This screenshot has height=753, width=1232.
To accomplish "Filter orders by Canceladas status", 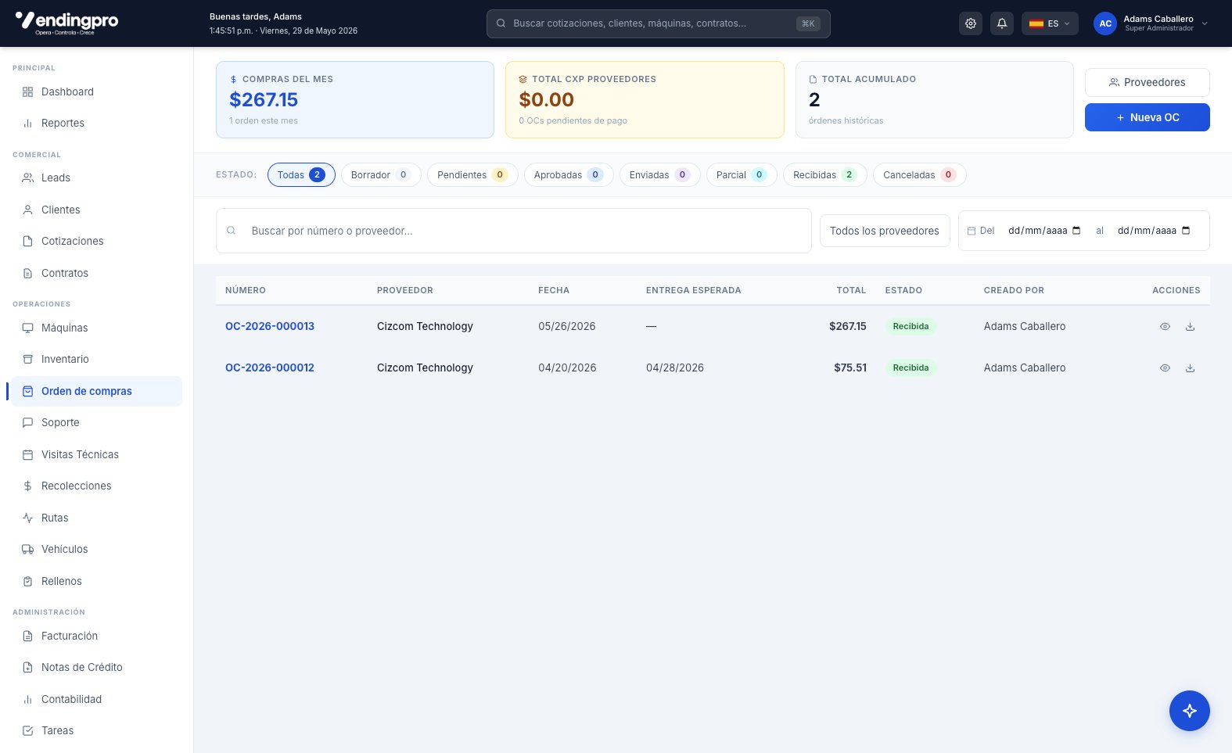I will [x=920, y=175].
